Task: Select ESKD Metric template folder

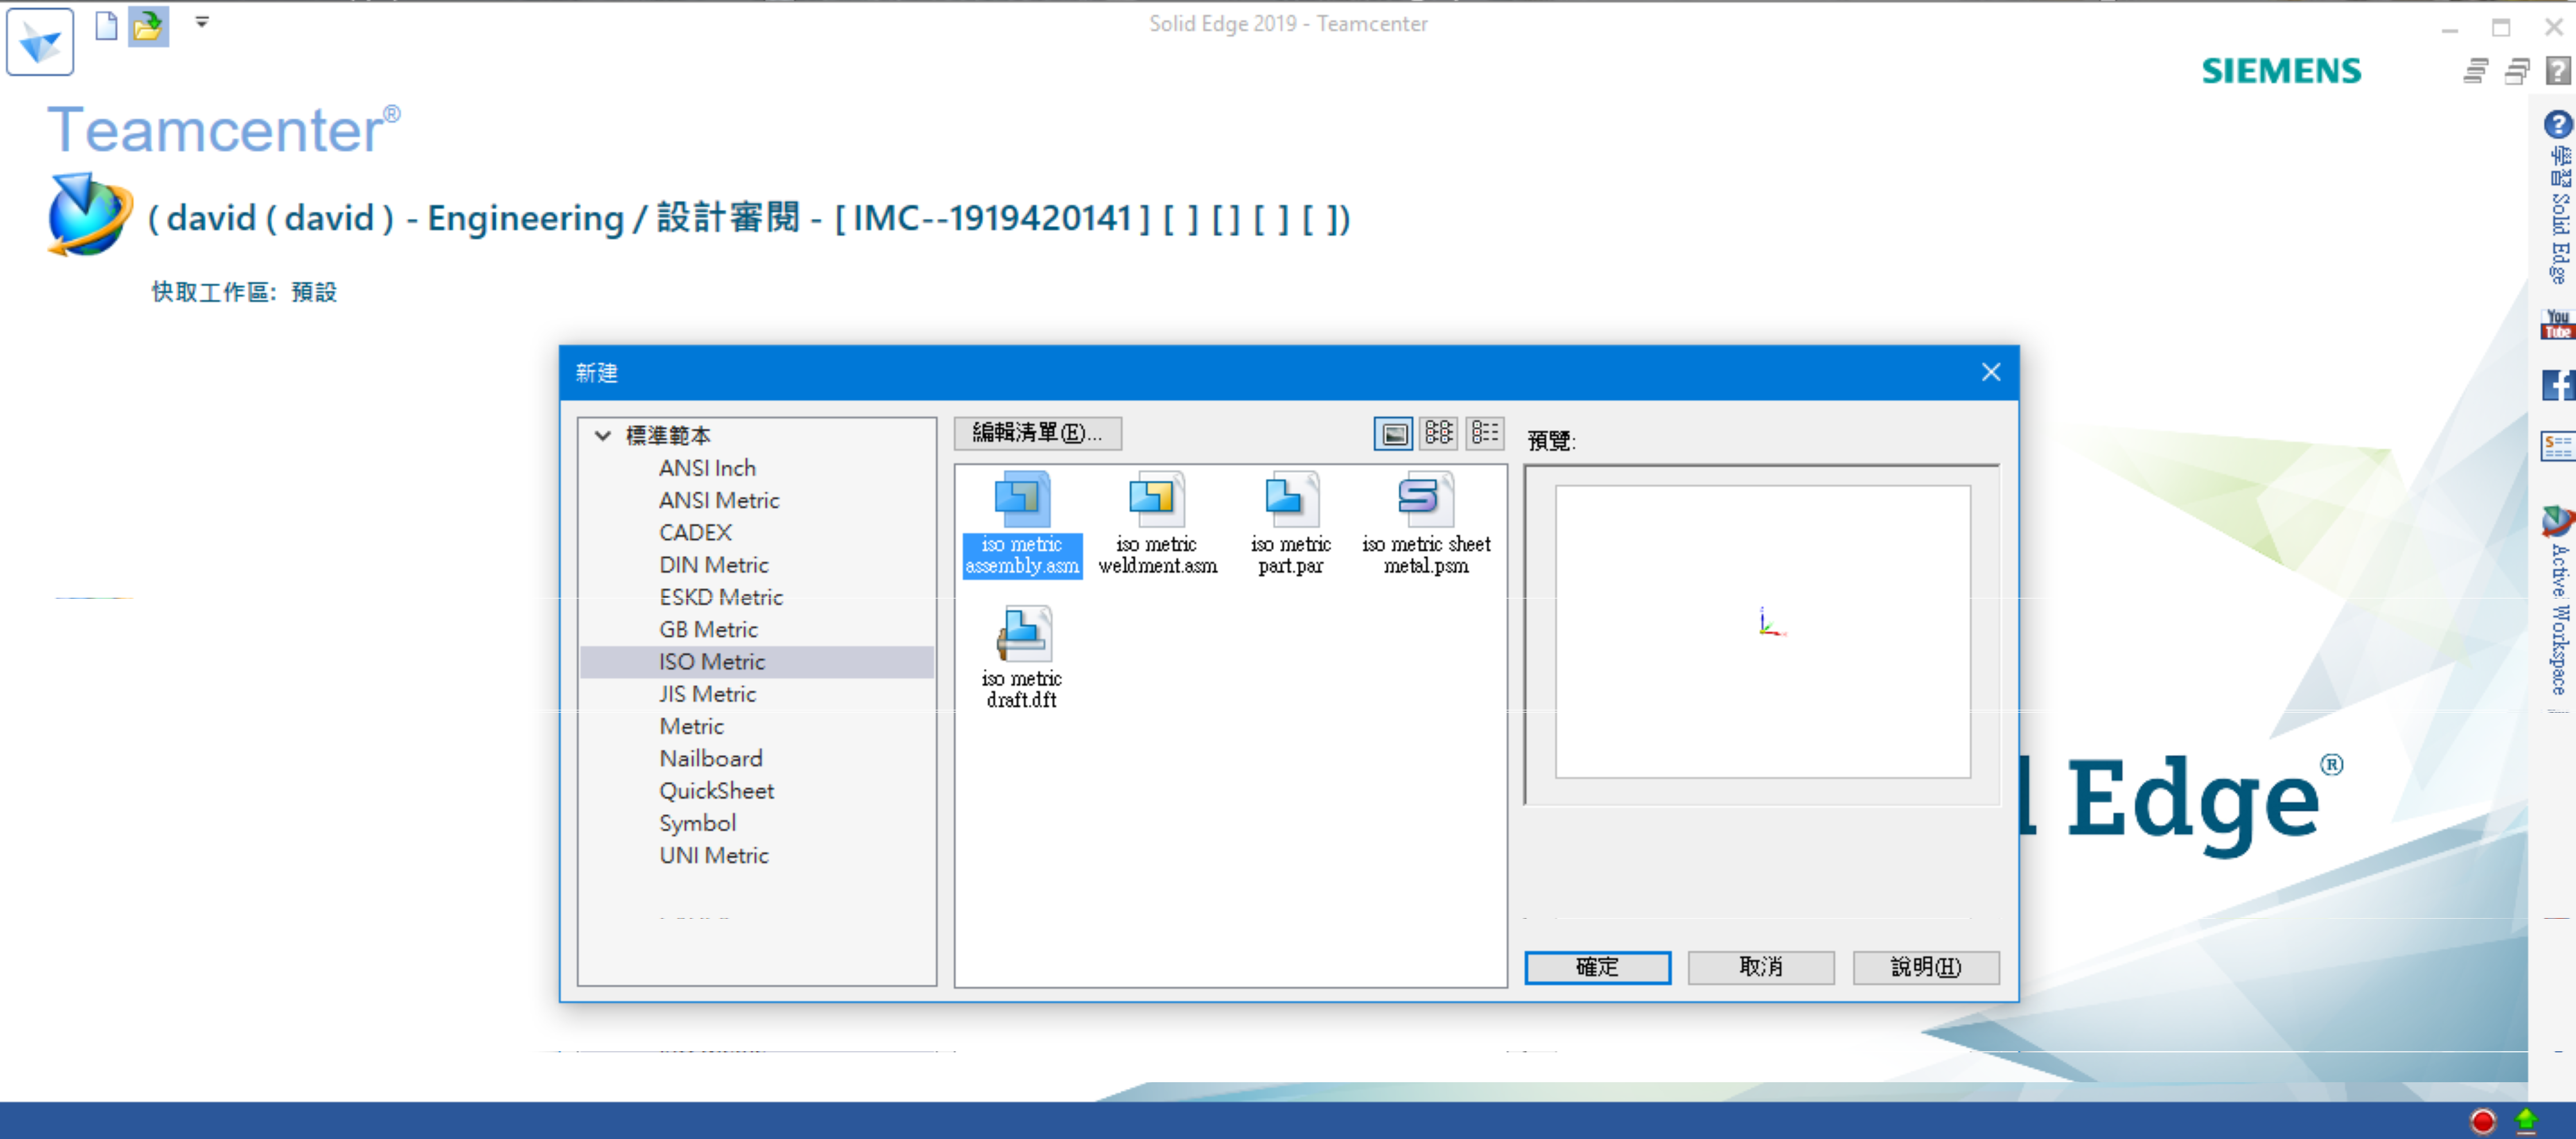Action: (x=720, y=597)
